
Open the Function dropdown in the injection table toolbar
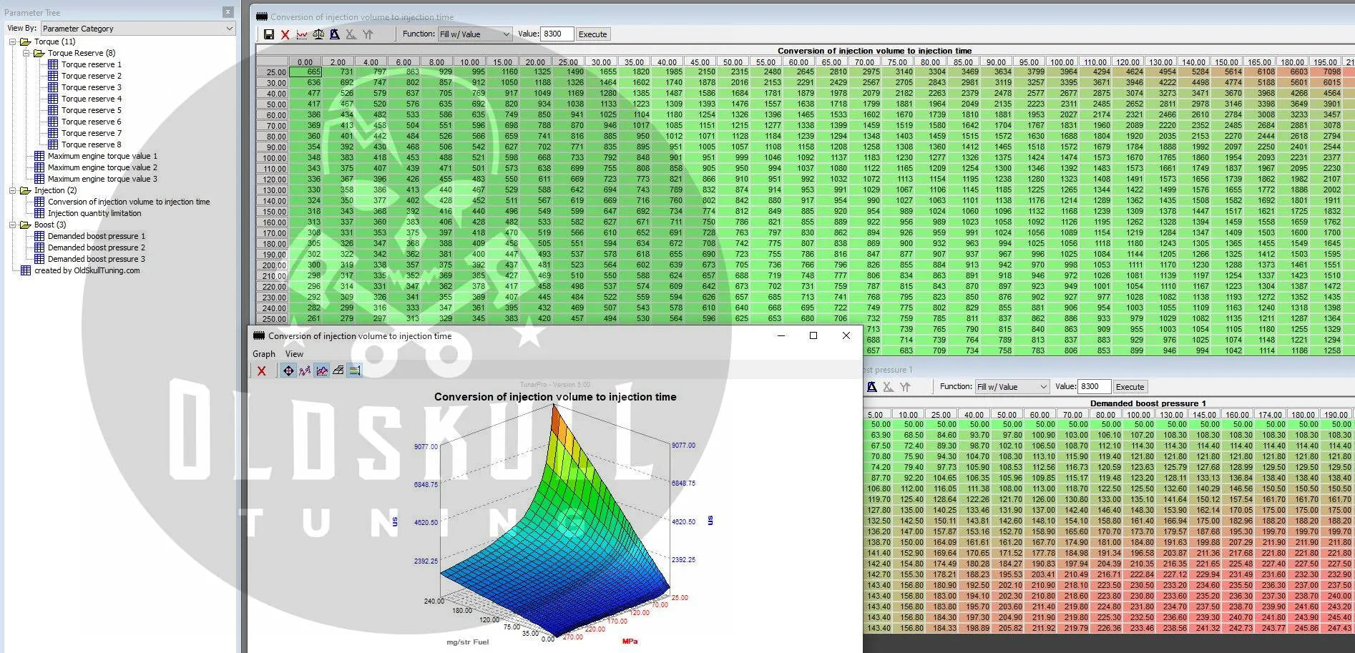point(475,34)
